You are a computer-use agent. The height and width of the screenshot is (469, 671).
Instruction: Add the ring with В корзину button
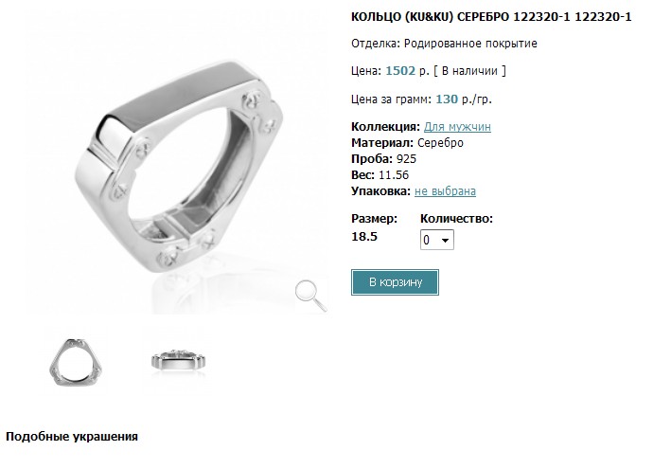395,282
